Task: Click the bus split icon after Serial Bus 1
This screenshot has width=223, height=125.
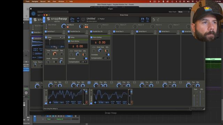Action: 67,83
